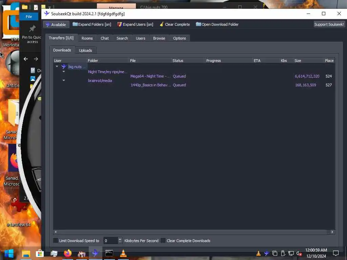This screenshot has height=260, width=347.
Task: Sort by Place column header
Action: click(329, 61)
